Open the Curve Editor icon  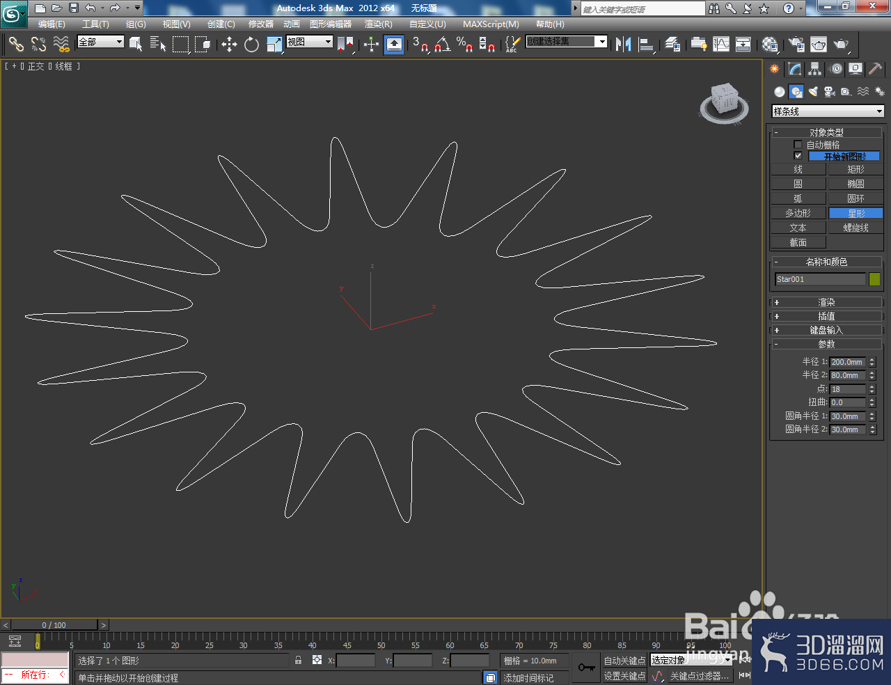(x=721, y=45)
